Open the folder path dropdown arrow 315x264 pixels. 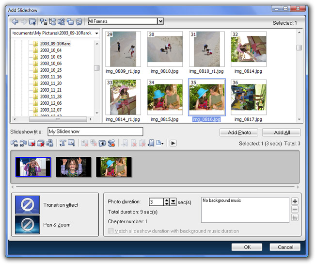[96, 33]
